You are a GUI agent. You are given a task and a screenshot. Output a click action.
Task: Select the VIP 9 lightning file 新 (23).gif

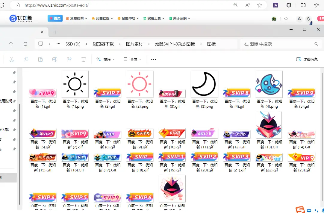point(302,162)
